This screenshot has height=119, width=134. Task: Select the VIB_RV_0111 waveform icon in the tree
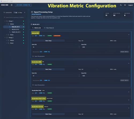(10, 27)
